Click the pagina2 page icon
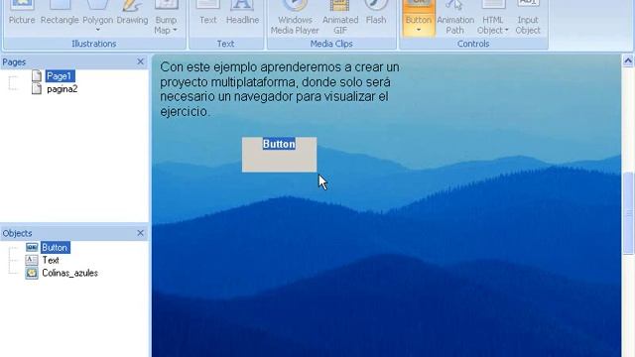This screenshot has height=357, width=635. click(37, 88)
